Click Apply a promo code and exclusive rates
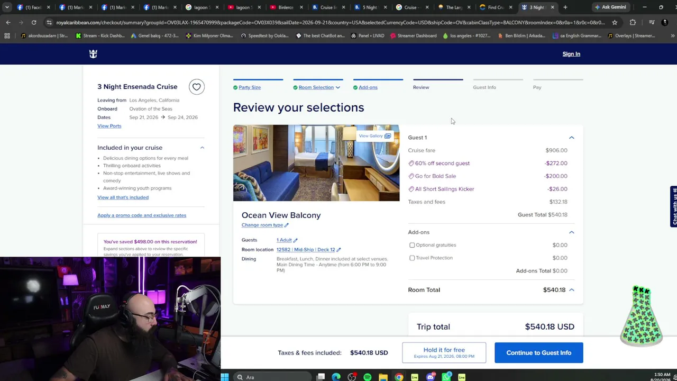Image resolution: width=677 pixels, height=381 pixels. (x=142, y=215)
